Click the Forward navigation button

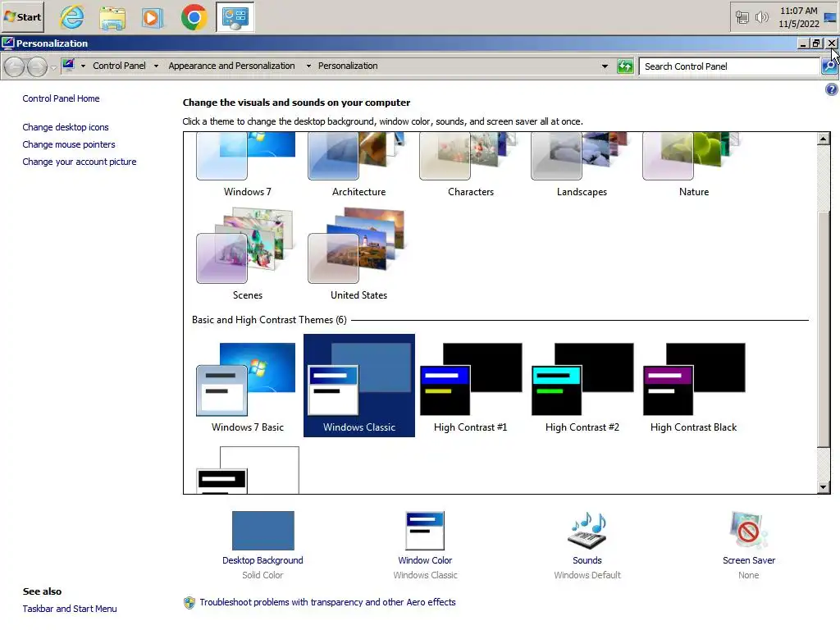pos(37,67)
